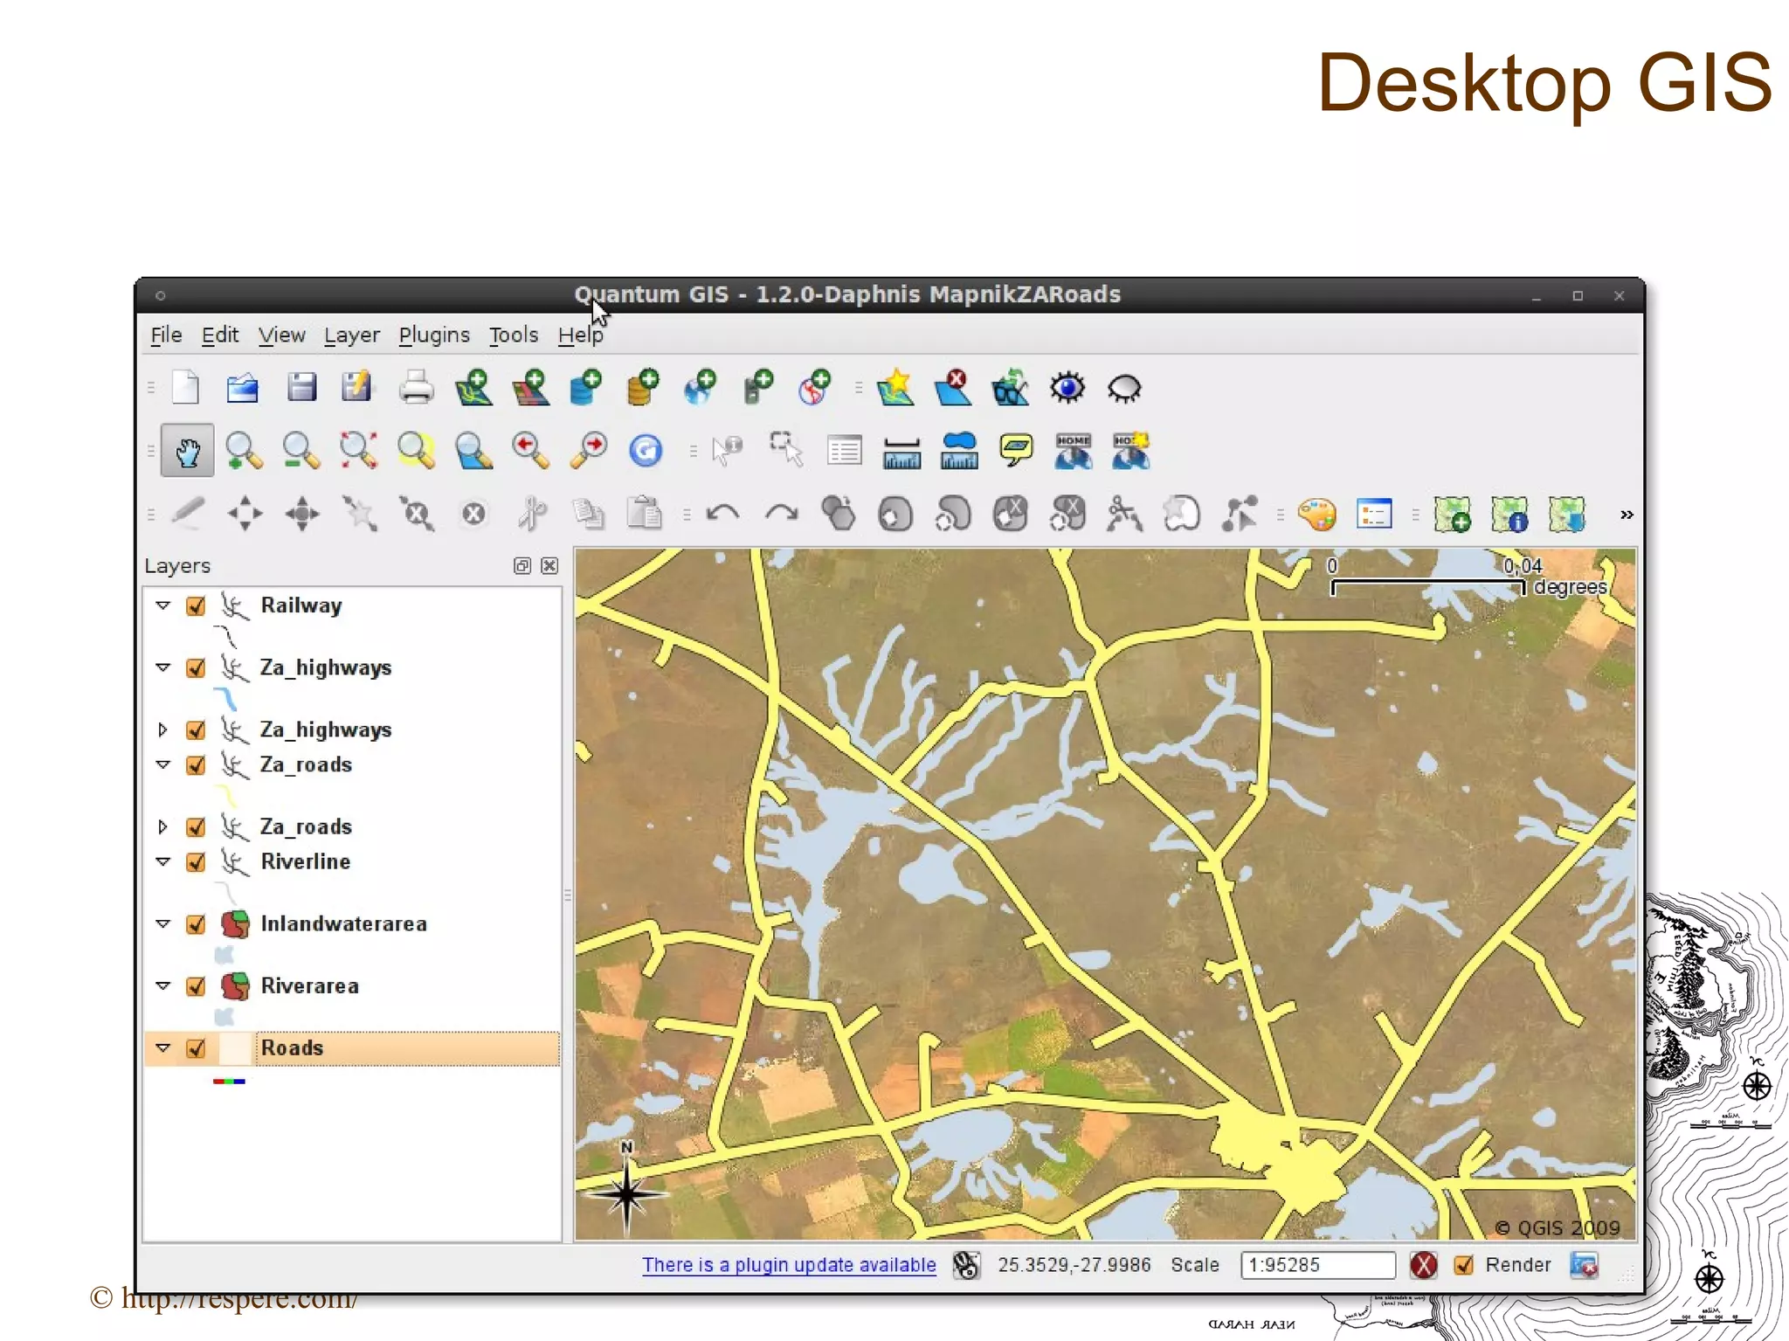The height and width of the screenshot is (1341, 1789).
Task: Collapse the Inlandwaterarea layer legend
Action: click(162, 923)
